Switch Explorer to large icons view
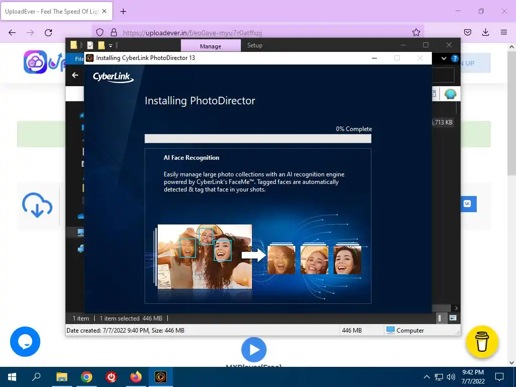This screenshot has width=516, height=387. (x=453, y=318)
